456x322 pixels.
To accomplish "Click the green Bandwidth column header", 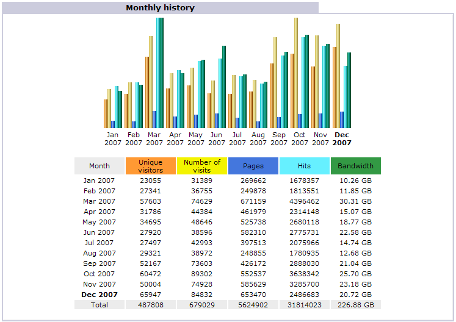I will pyautogui.click(x=355, y=166).
